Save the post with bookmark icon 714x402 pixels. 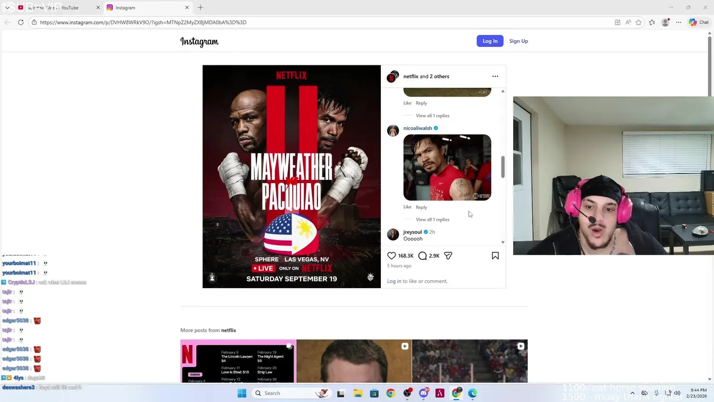point(495,256)
